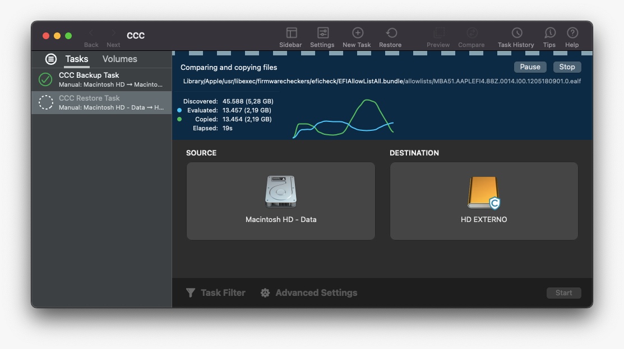Open the Settings toolbar icon
The height and width of the screenshot is (349, 624).
click(x=322, y=33)
